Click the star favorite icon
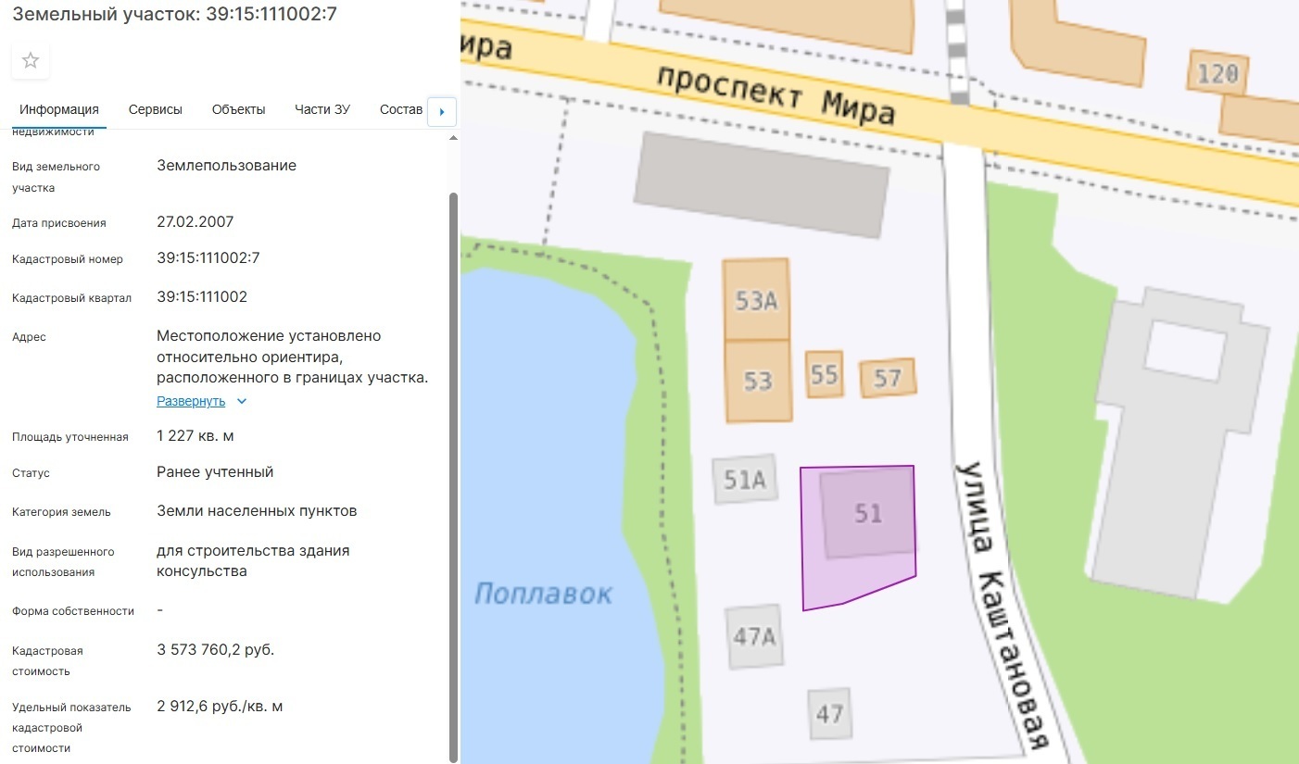This screenshot has width=1299, height=764. pyautogui.click(x=31, y=61)
